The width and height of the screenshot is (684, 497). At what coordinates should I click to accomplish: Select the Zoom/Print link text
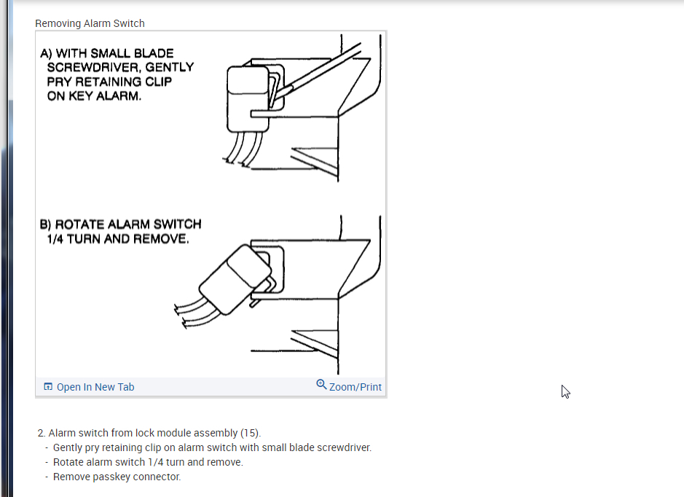(x=355, y=387)
